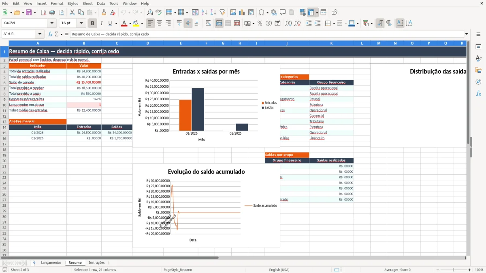Image resolution: width=486 pixels, height=273 pixels.
Task: Open the sidebar Properties panel
Action: 478,47
